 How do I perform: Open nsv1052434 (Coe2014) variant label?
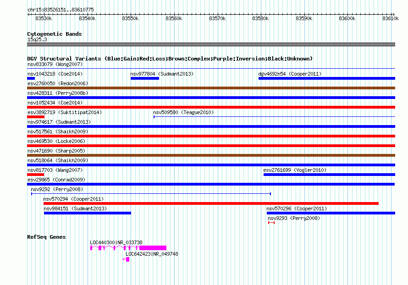click(55, 103)
